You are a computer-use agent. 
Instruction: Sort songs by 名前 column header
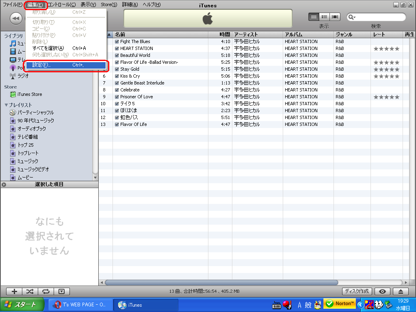160,35
